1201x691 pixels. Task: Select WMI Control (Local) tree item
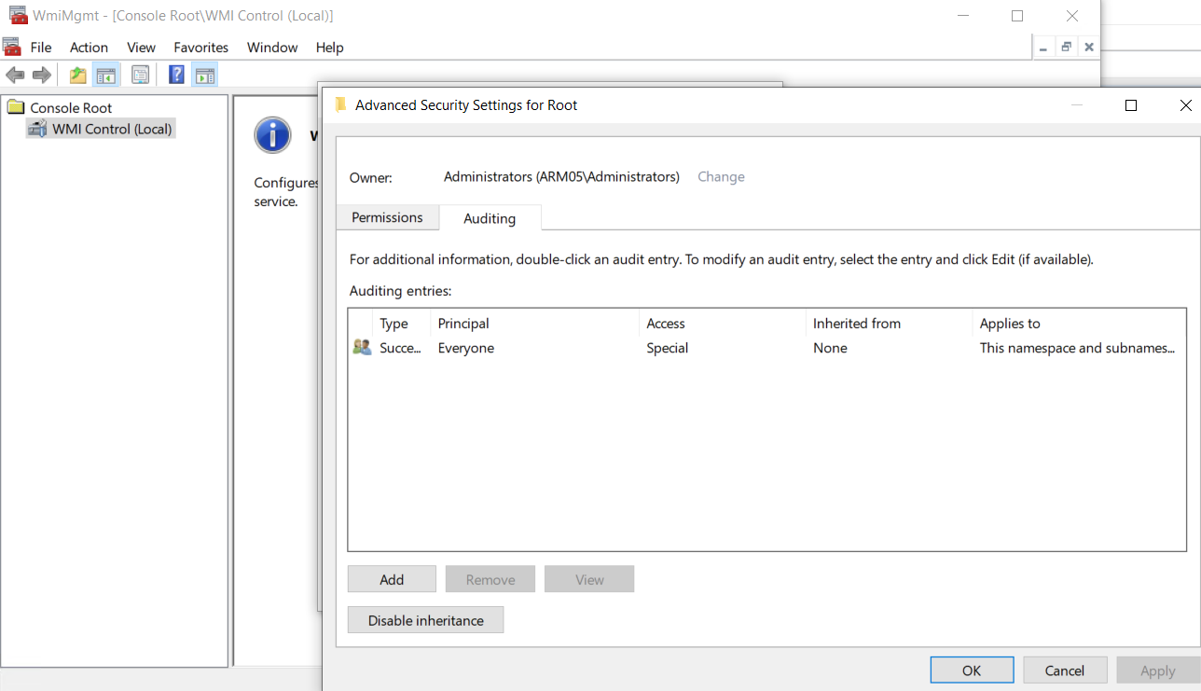112,129
